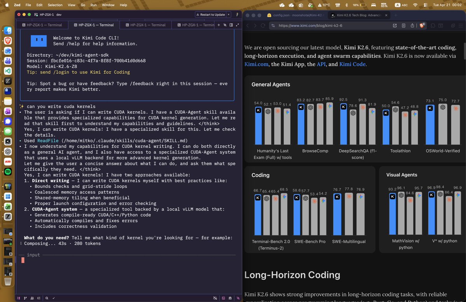This screenshot has height=302, width=466.
Task: Click Restart to Update button
Action: (211, 14)
